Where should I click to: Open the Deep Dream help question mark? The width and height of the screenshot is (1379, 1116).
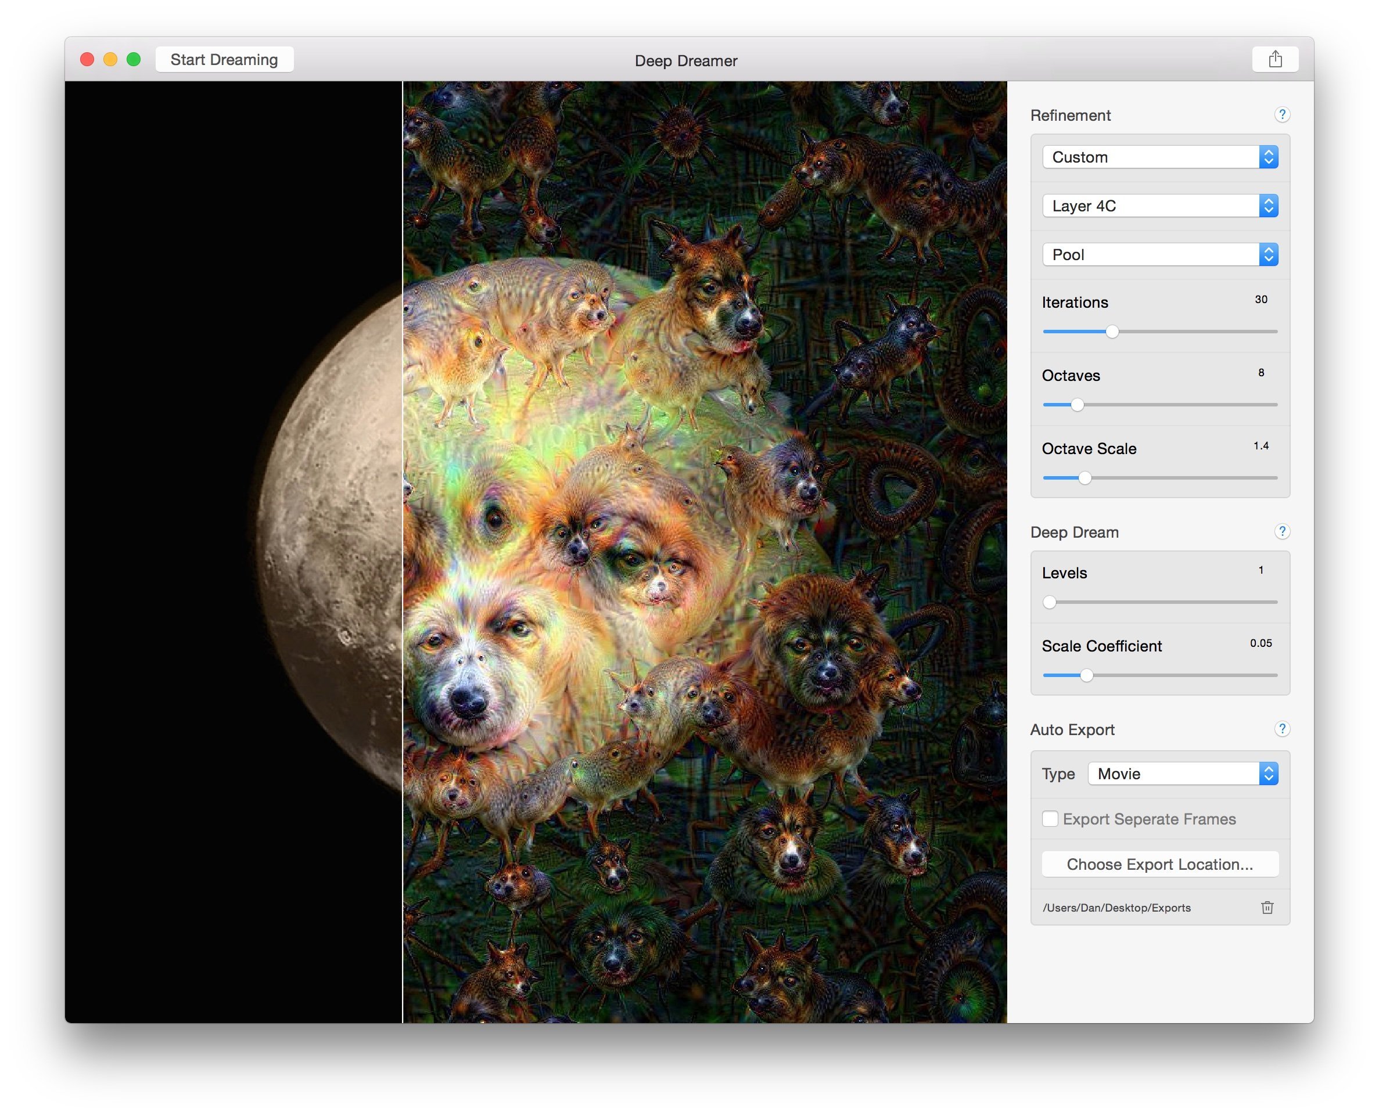pyautogui.click(x=1281, y=532)
